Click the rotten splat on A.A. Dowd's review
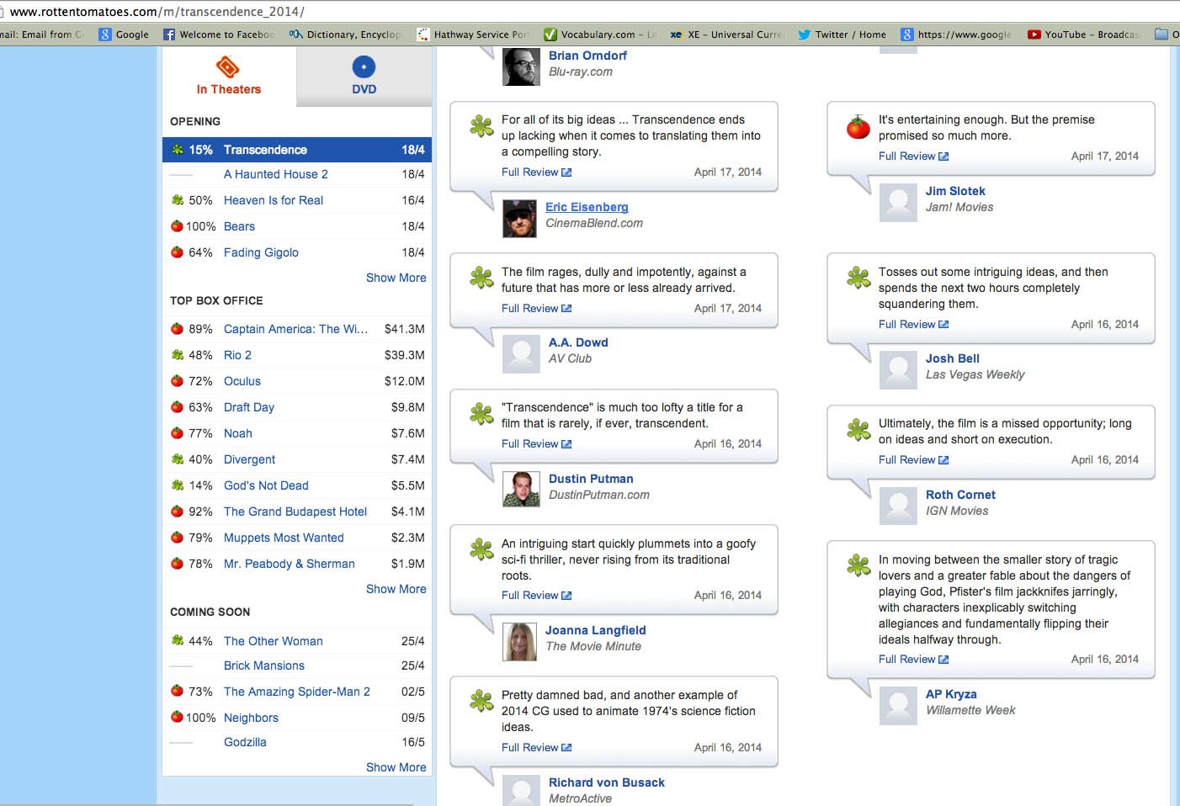The height and width of the screenshot is (806, 1180). [481, 278]
